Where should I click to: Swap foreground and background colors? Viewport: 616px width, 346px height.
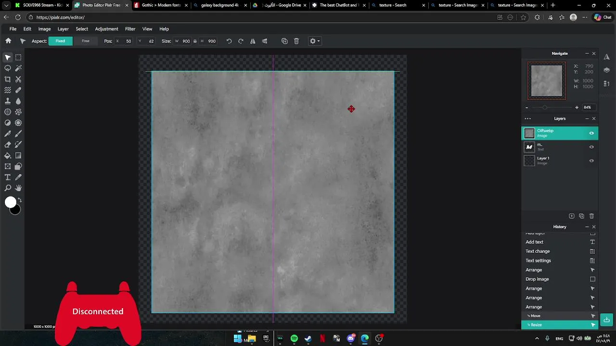tap(20, 200)
